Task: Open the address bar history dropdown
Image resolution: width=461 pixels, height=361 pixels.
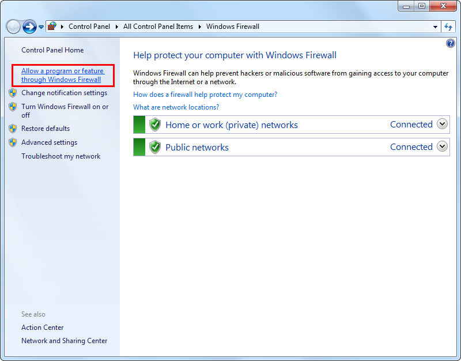Action: (x=435, y=27)
